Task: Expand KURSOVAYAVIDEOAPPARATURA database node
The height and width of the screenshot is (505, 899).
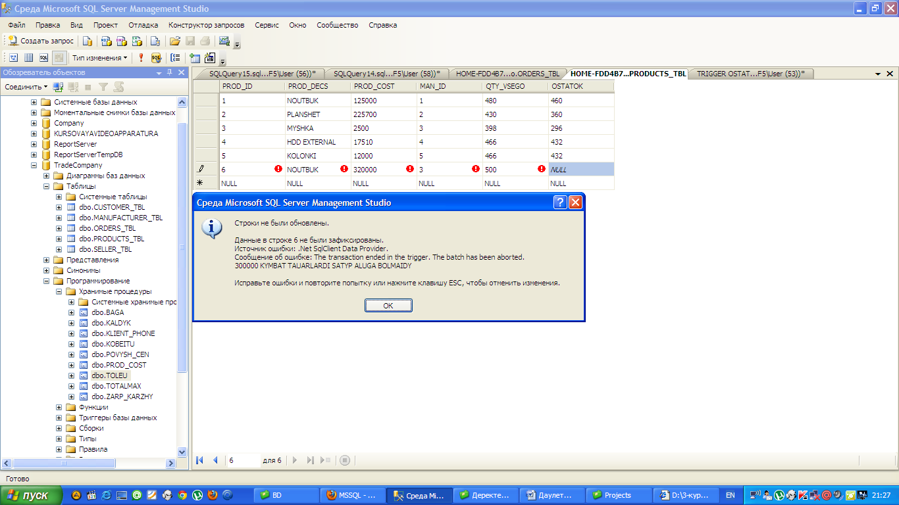Action: tap(34, 133)
